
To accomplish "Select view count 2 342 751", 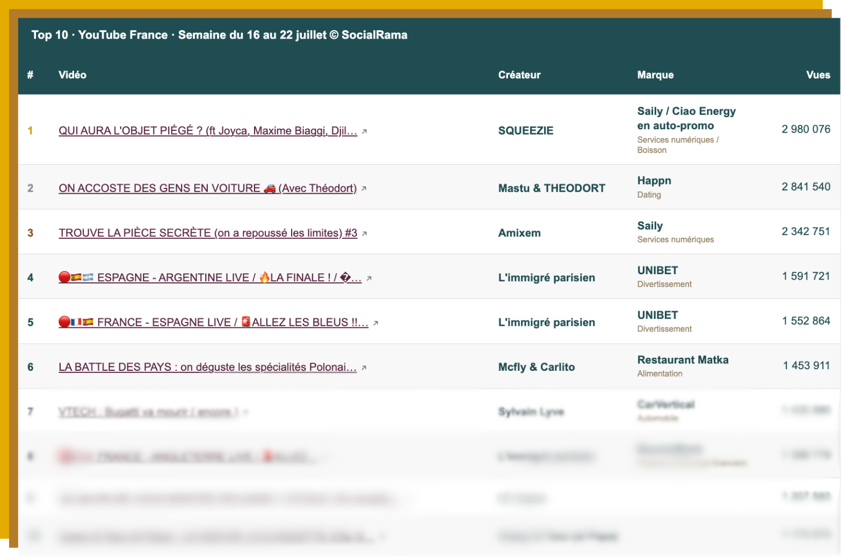I will pos(806,231).
